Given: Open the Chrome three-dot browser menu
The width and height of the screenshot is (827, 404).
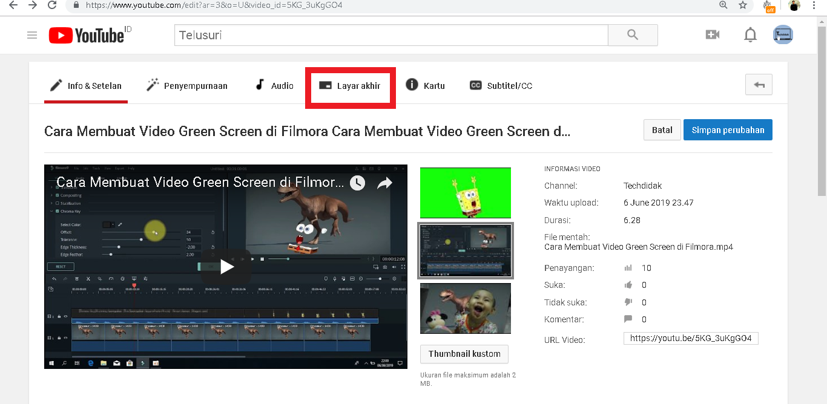Looking at the screenshot, I should point(814,5).
